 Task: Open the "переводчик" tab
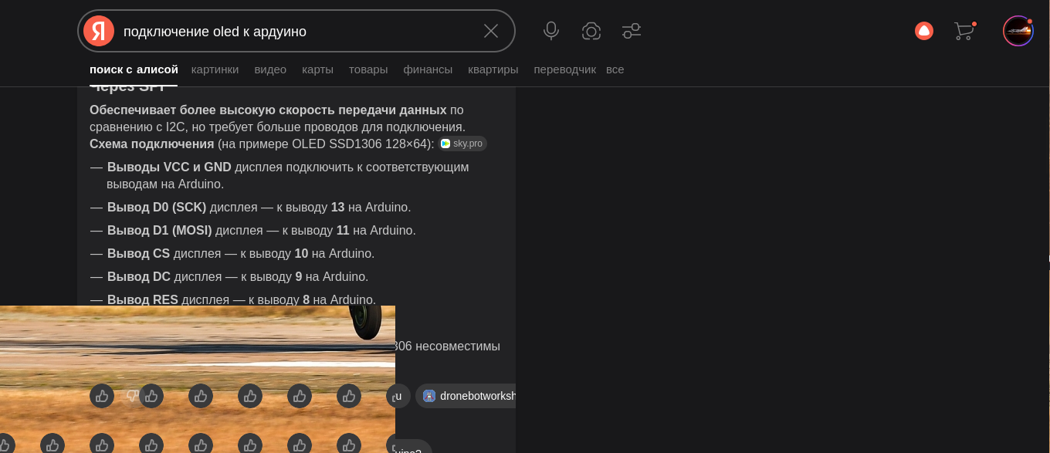564,69
